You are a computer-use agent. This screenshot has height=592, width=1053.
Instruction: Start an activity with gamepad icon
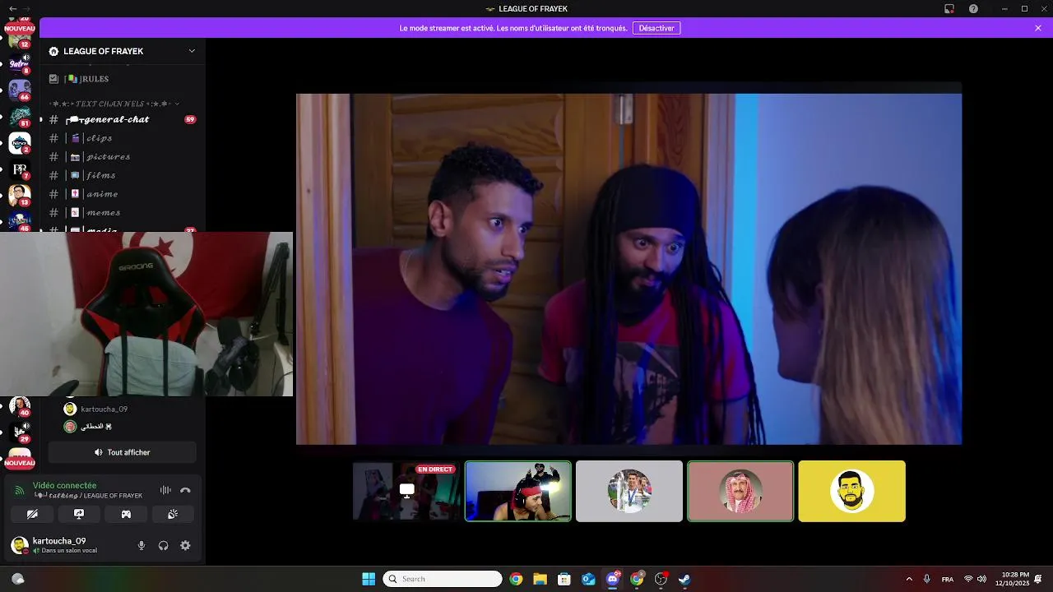pyautogui.click(x=126, y=514)
